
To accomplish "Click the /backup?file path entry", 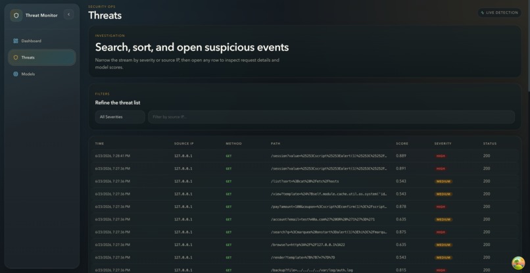I will tap(312, 270).
